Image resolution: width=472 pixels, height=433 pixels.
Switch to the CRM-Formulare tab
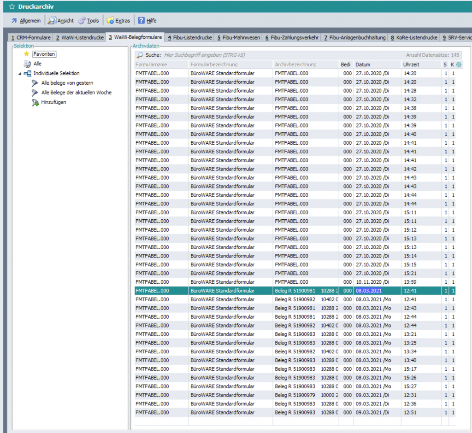click(x=31, y=38)
